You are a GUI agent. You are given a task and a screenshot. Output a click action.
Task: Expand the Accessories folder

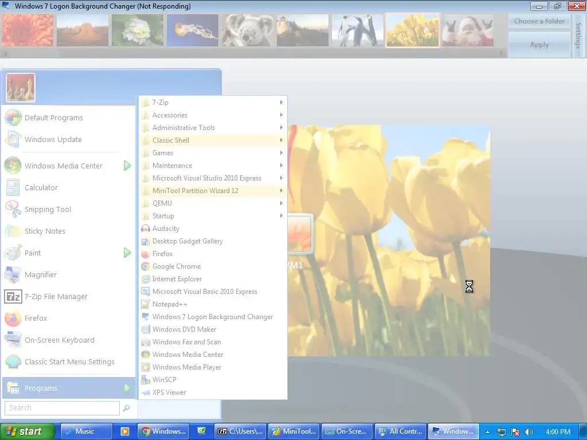[x=213, y=115]
